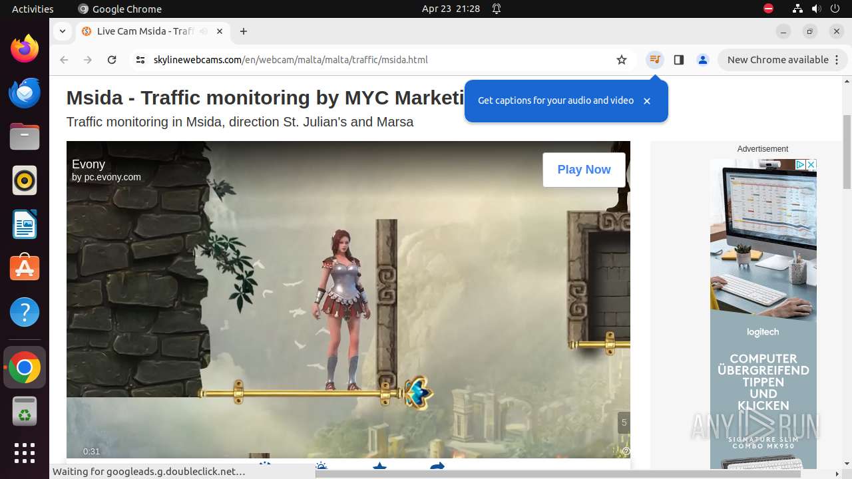Go forward to the next page

(88, 60)
